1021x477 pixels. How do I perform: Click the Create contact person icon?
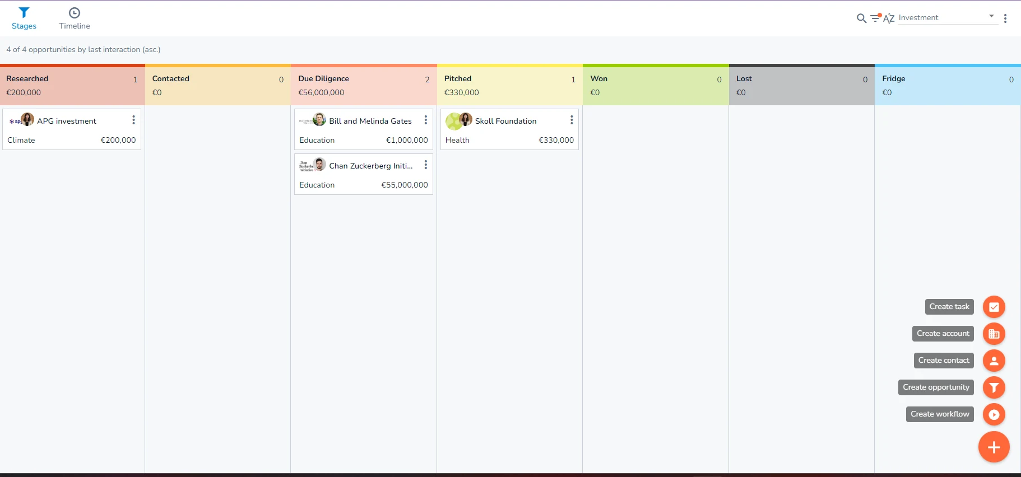point(994,361)
